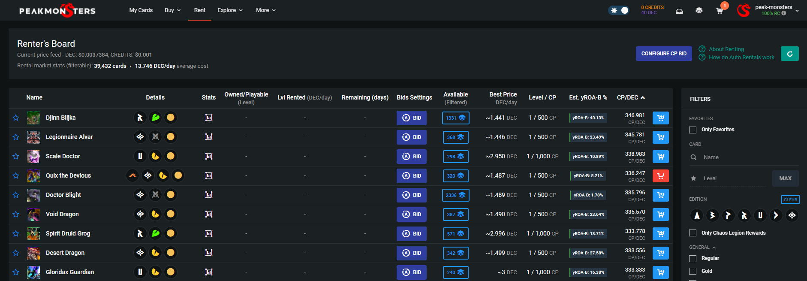
Task: Click BID for Spirit Druid Grog
Action: point(412,234)
